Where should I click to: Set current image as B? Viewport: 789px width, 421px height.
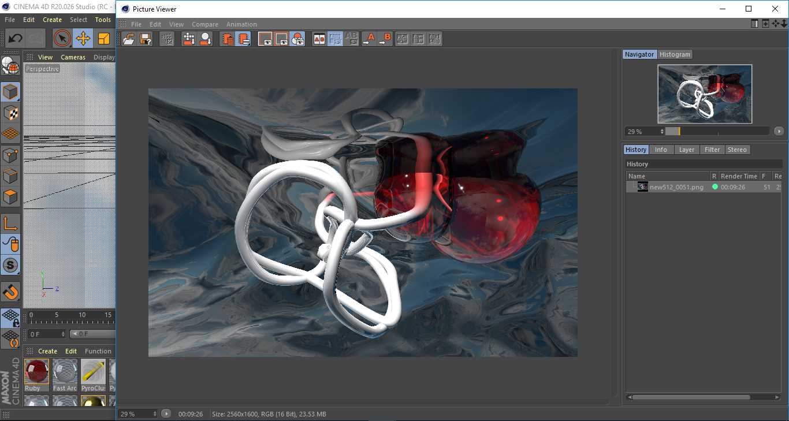coord(385,39)
